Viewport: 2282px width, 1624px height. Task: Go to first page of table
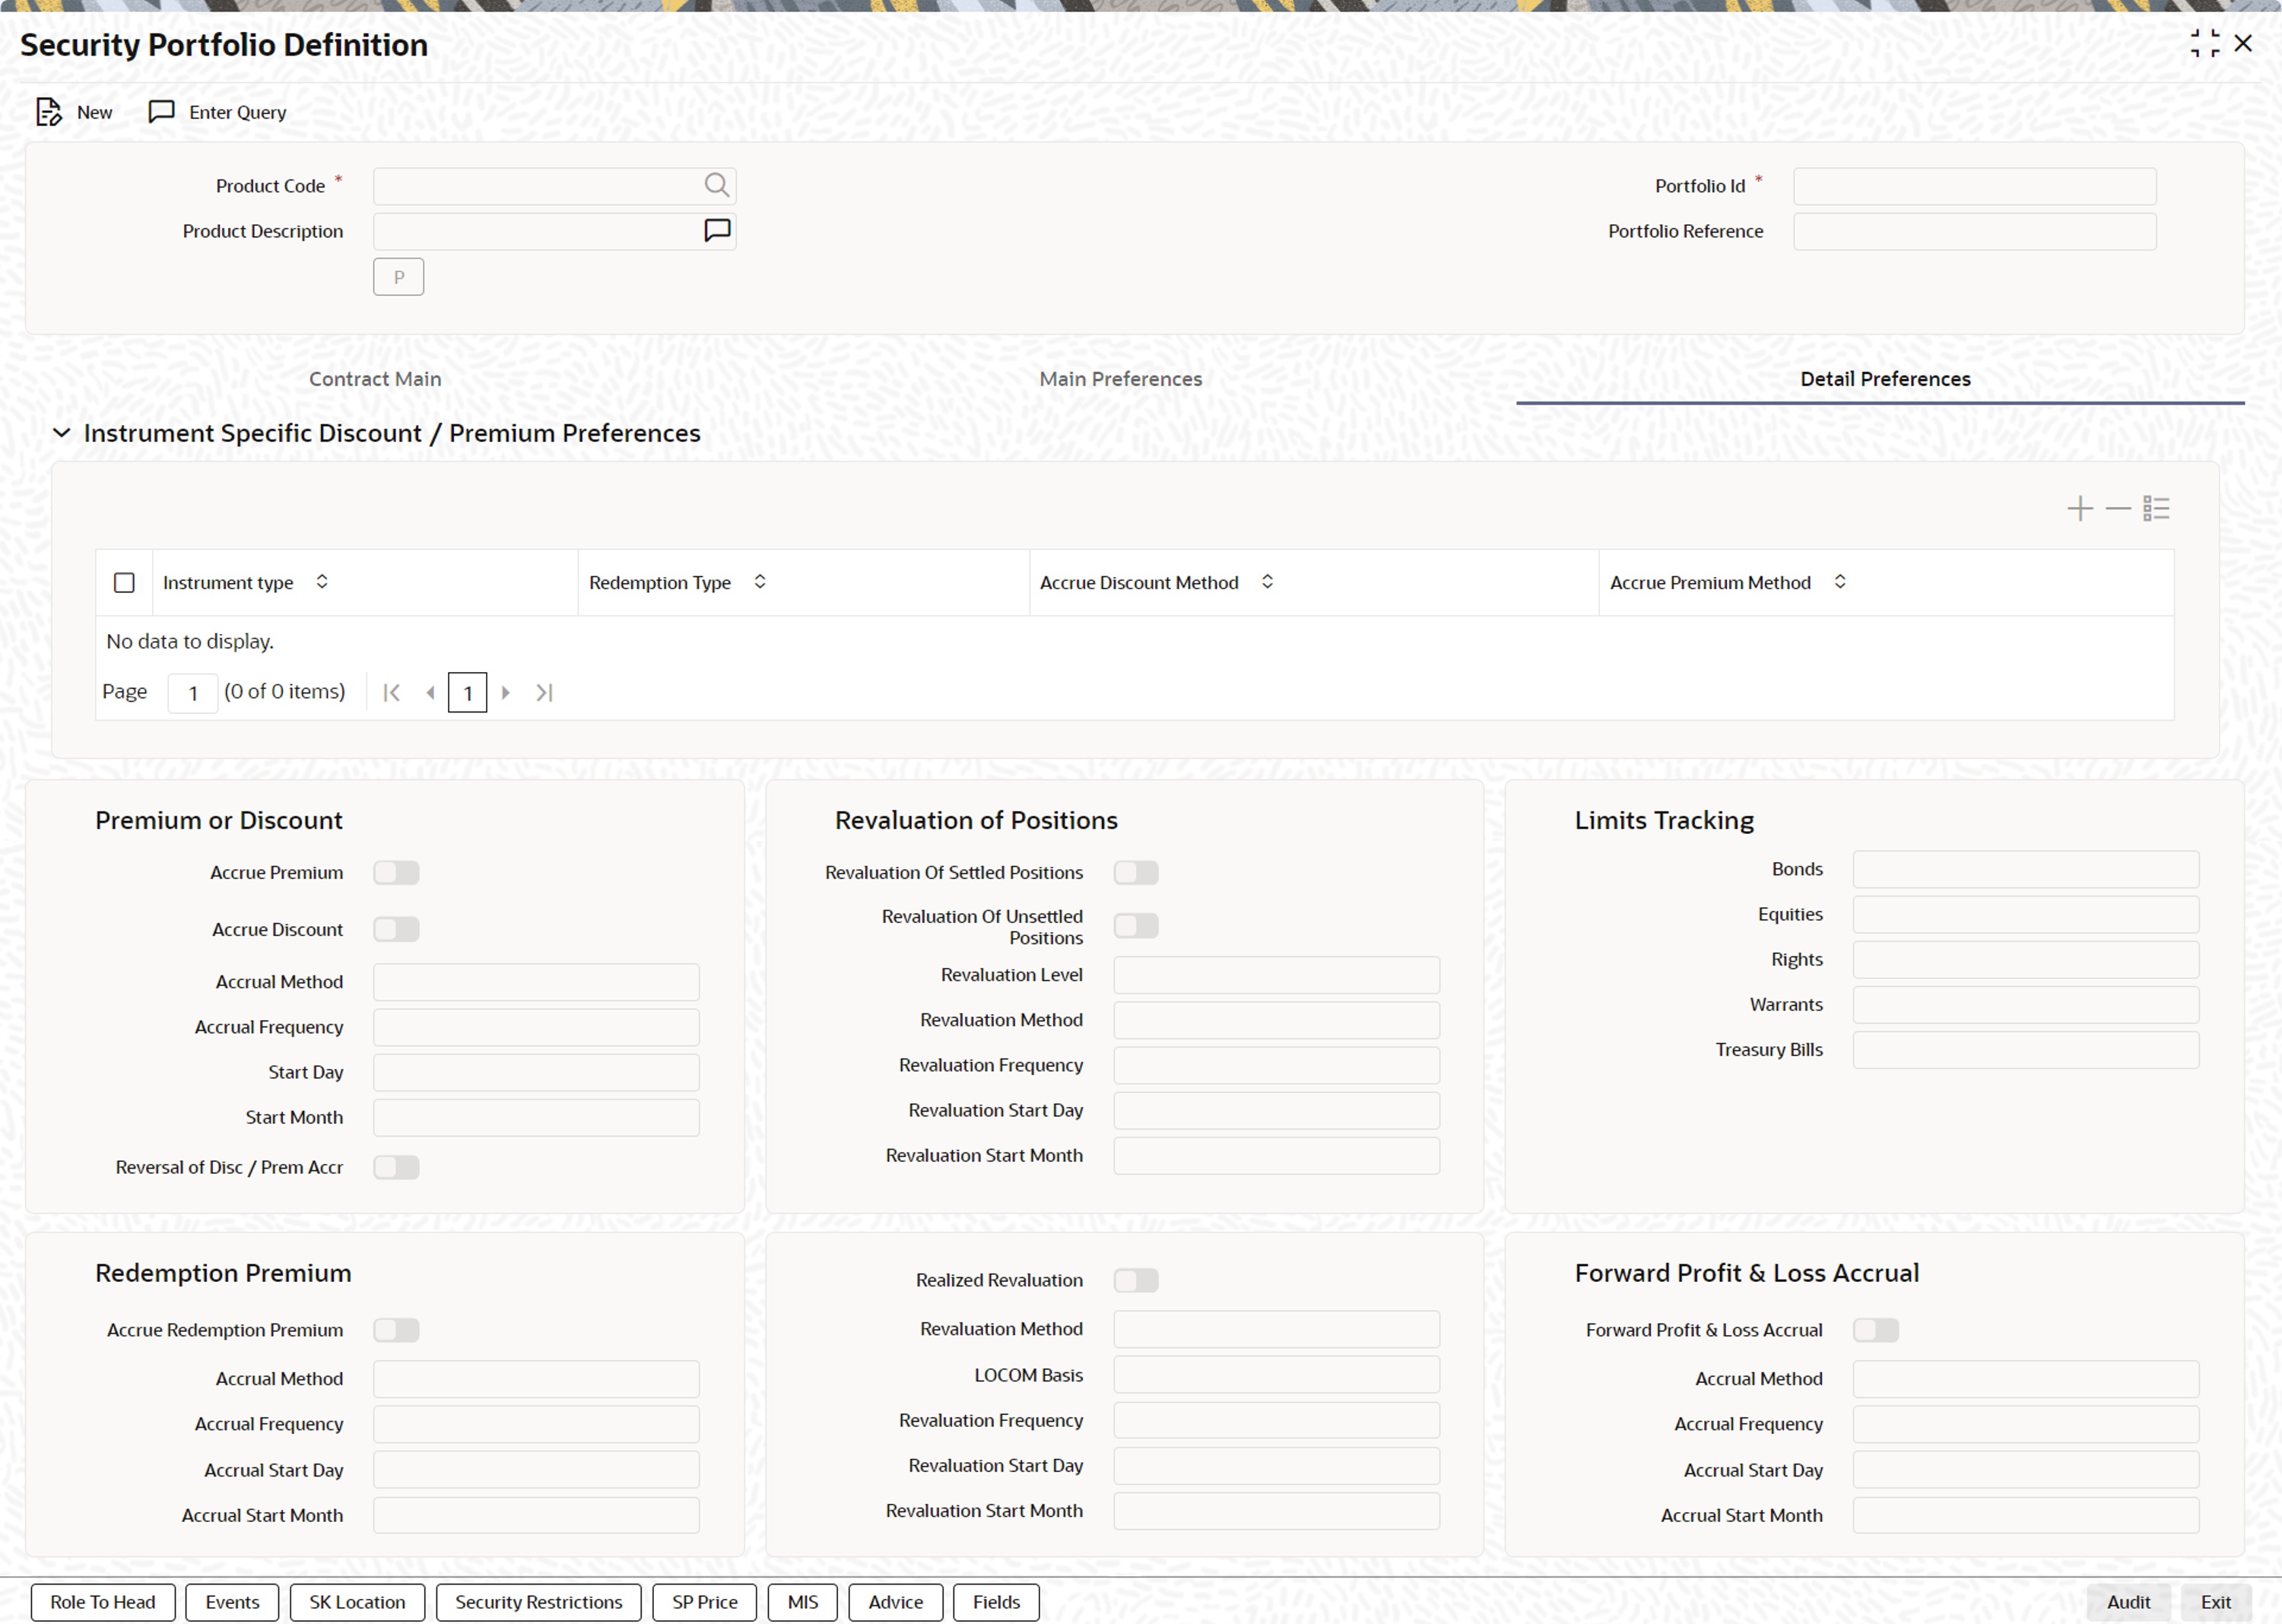coord(391,692)
